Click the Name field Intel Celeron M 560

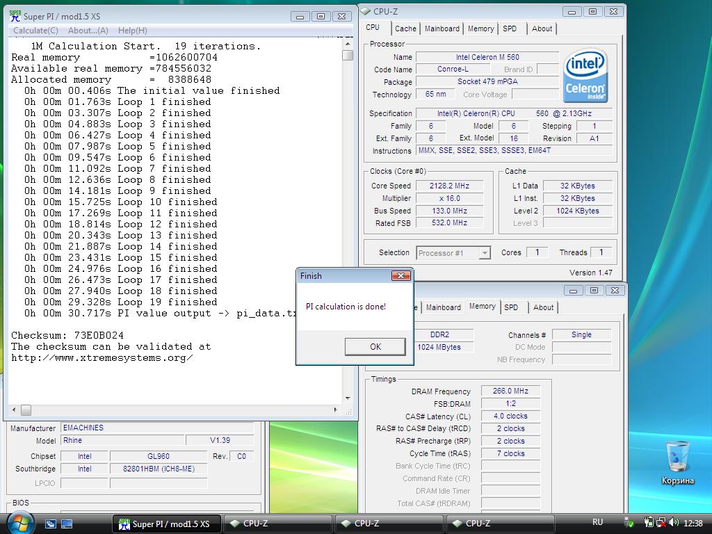487,57
